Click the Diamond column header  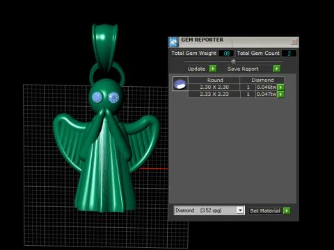pyautogui.click(x=262, y=80)
